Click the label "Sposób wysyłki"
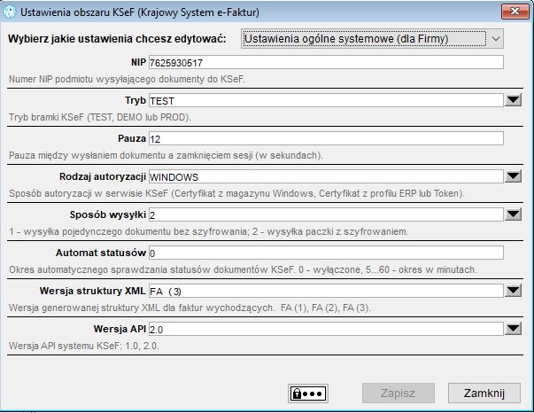This screenshot has width=534, height=413. click(x=108, y=215)
